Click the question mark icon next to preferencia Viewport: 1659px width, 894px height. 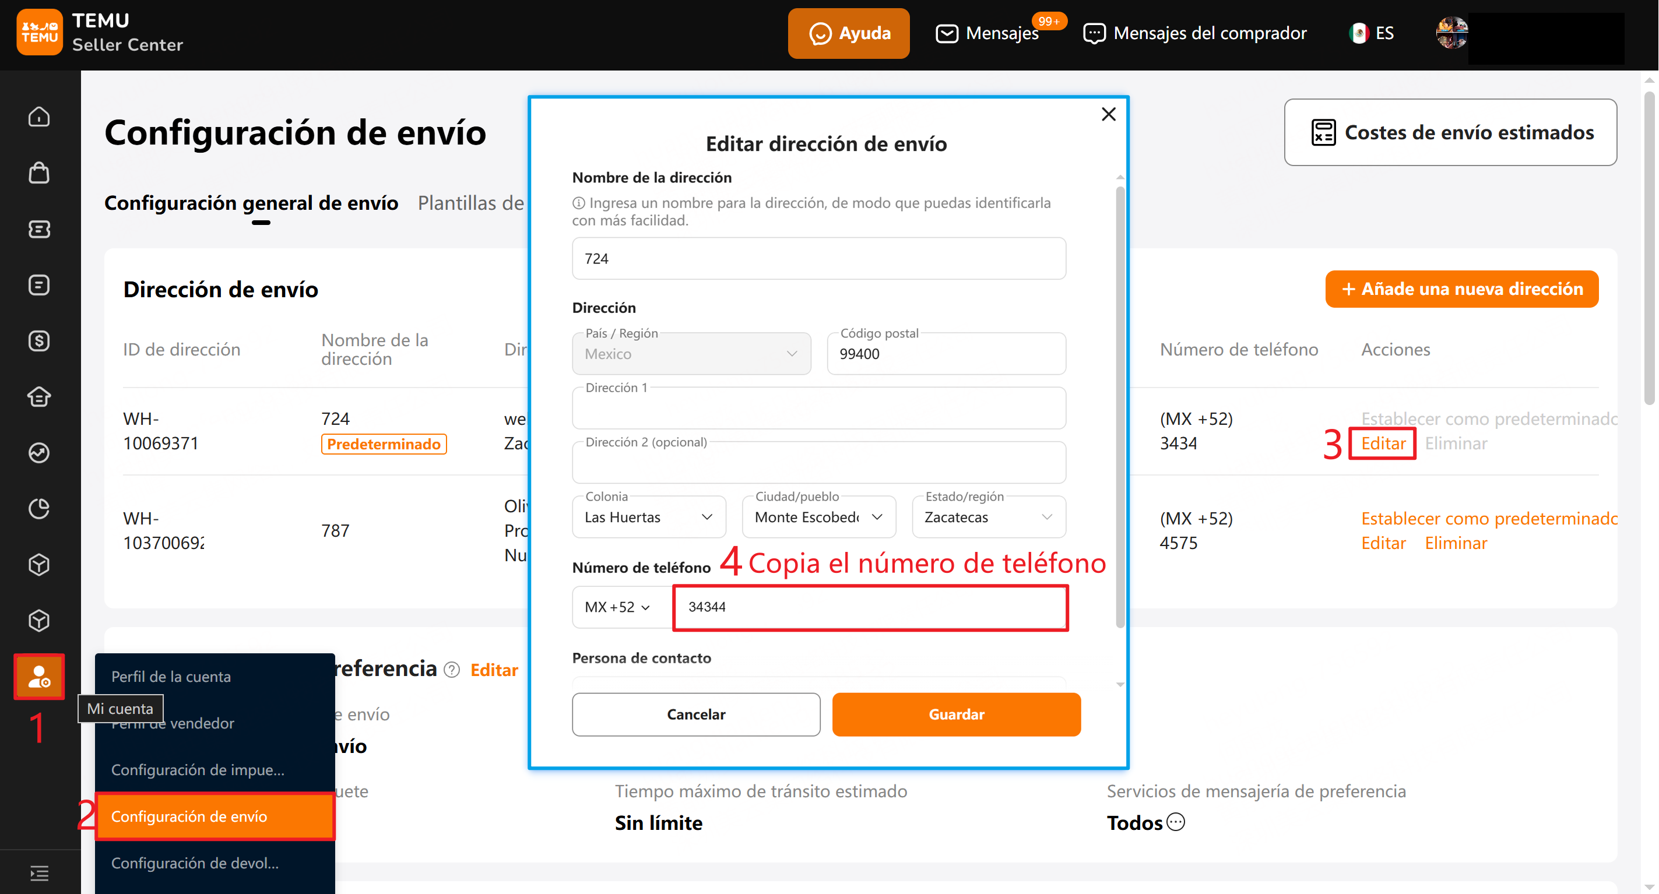(452, 670)
